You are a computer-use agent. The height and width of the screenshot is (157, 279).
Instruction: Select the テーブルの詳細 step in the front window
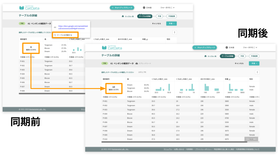pos(228,56)
